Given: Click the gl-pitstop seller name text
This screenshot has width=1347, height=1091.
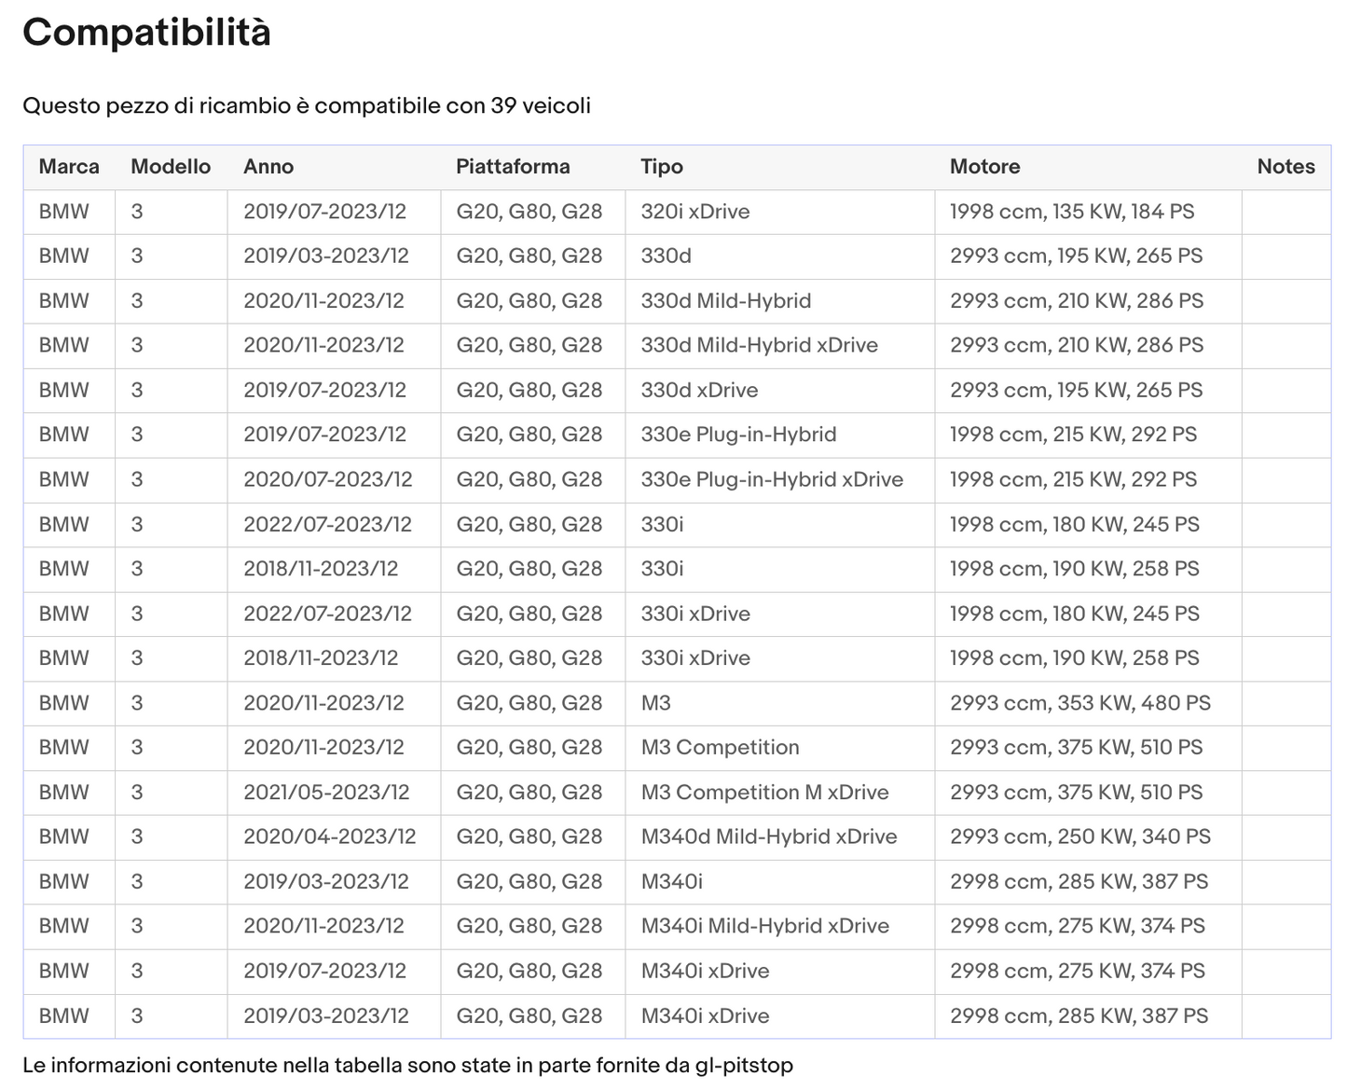Looking at the screenshot, I should click(744, 1065).
